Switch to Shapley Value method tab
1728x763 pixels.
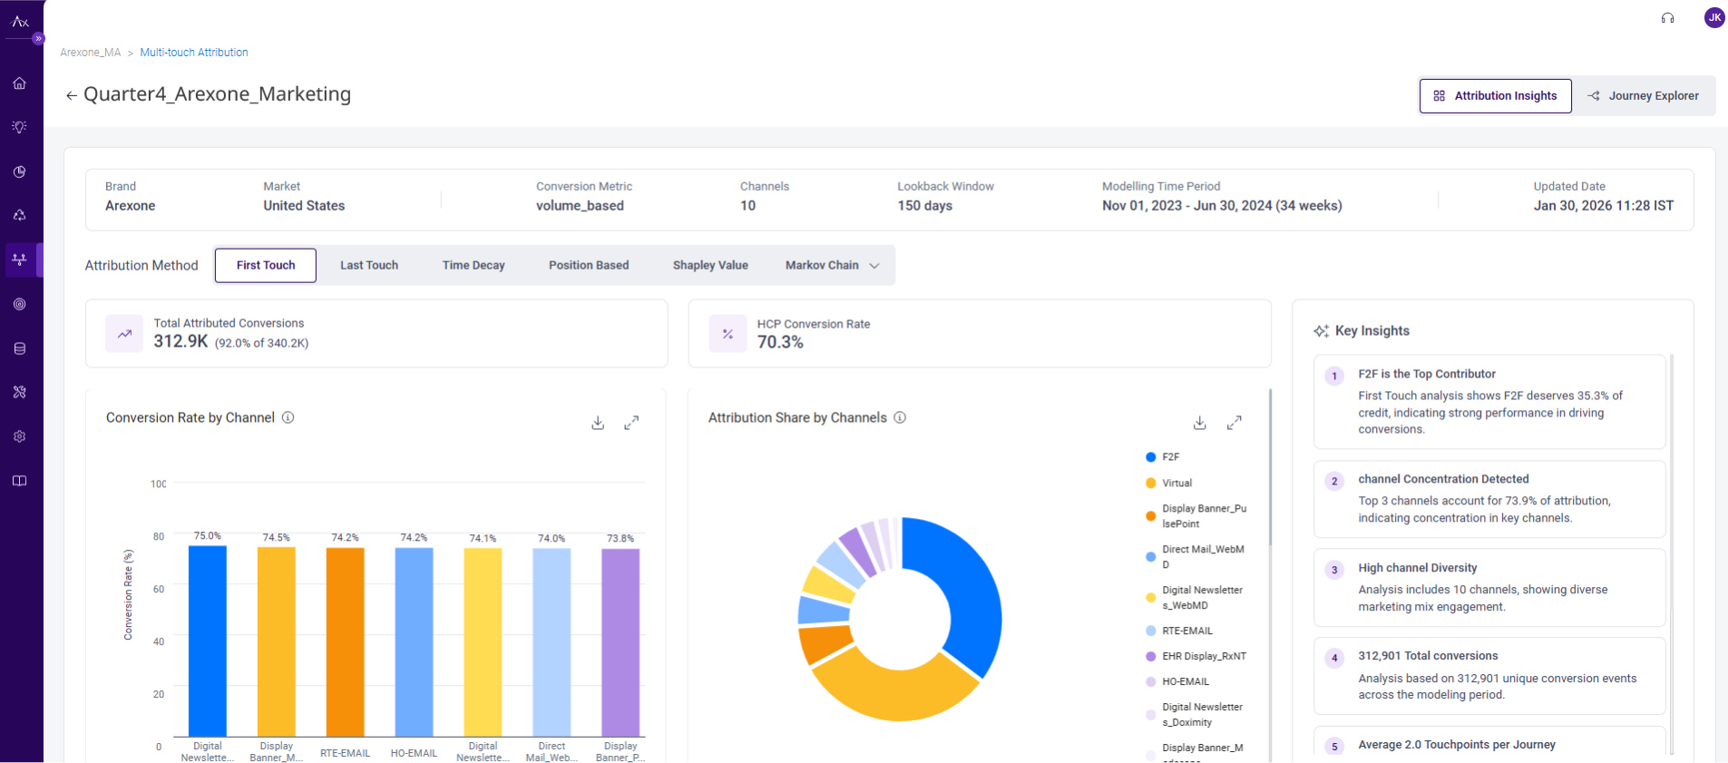(710, 266)
